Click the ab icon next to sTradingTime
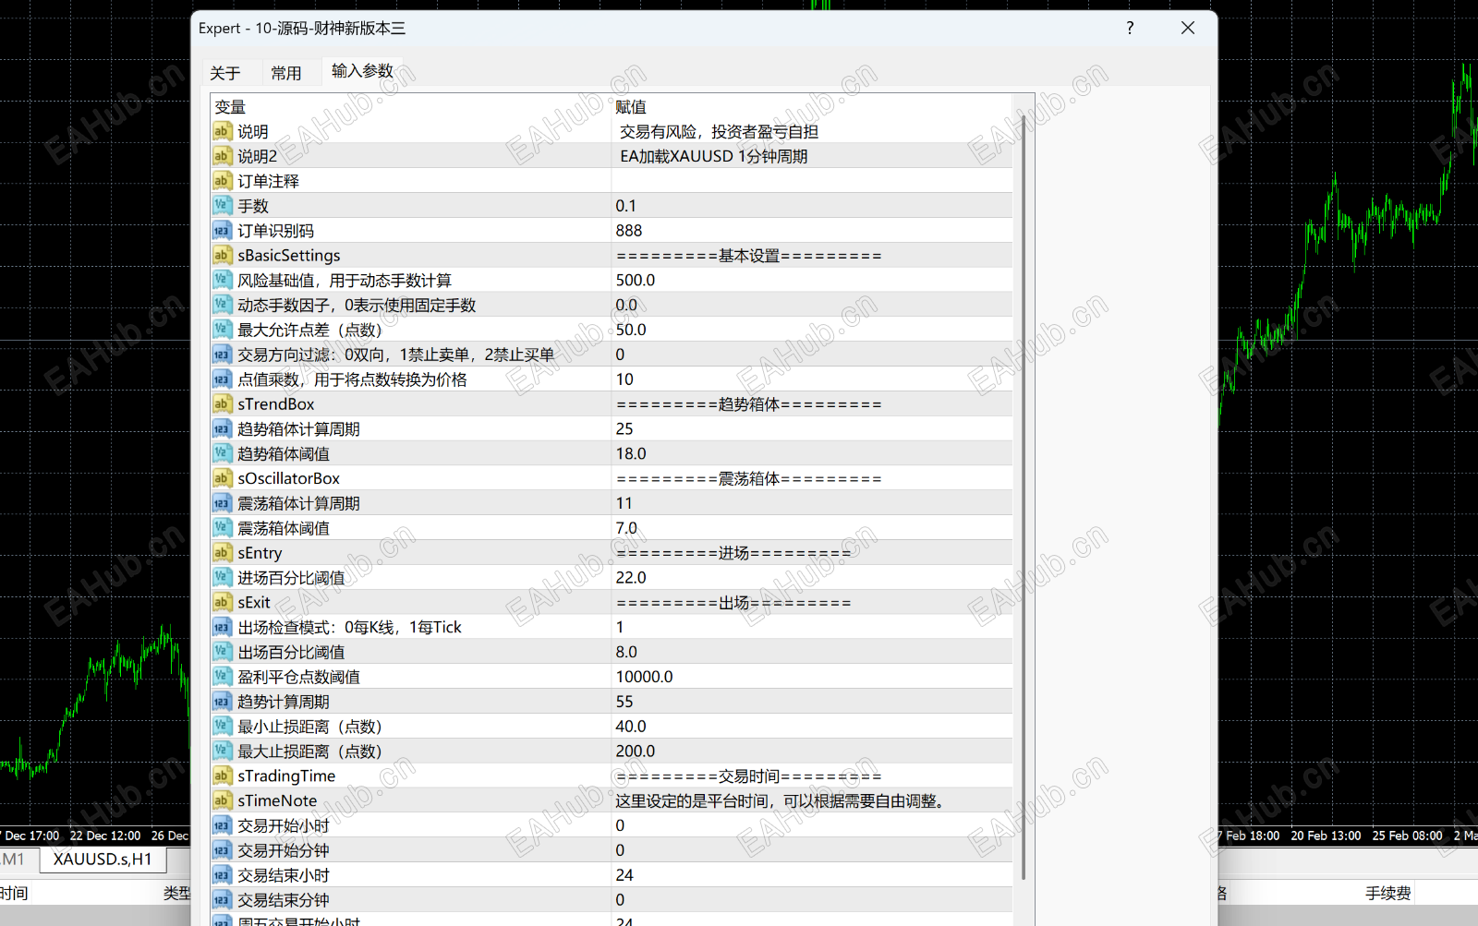 pyautogui.click(x=222, y=776)
